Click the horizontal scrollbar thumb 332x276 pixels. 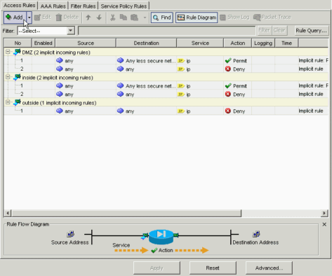click(x=126, y=213)
